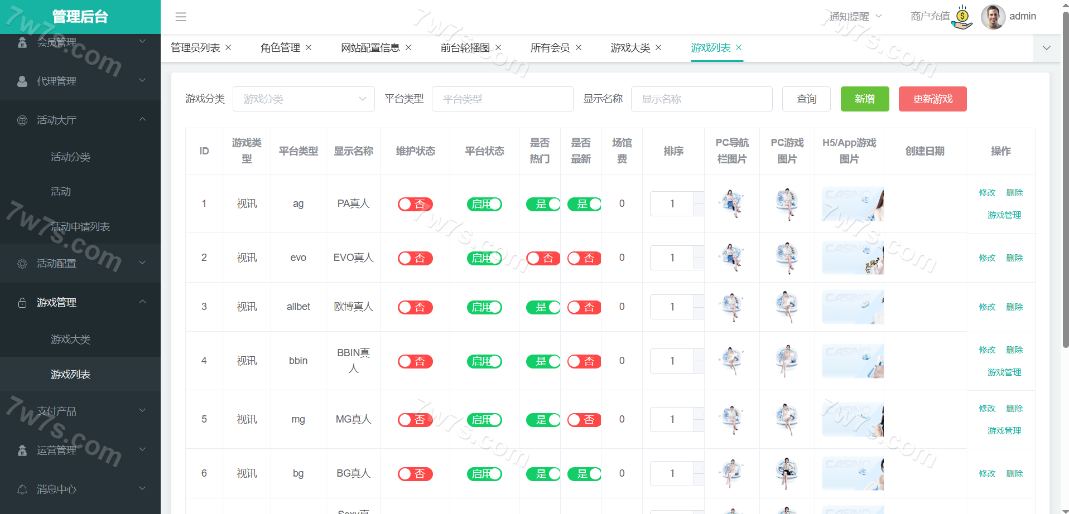Image resolution: width=1069 pixels, height=514 pixels.
Task: Click the green 新增 button
Action: [x=864, y=99]
